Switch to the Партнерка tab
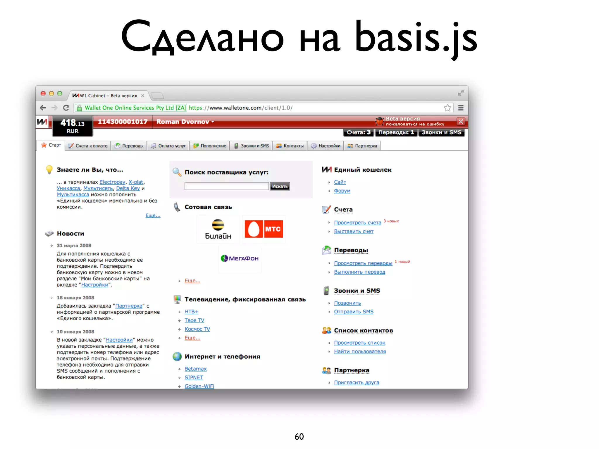Viewport: 599px width, 449px height. pos(362,146)
